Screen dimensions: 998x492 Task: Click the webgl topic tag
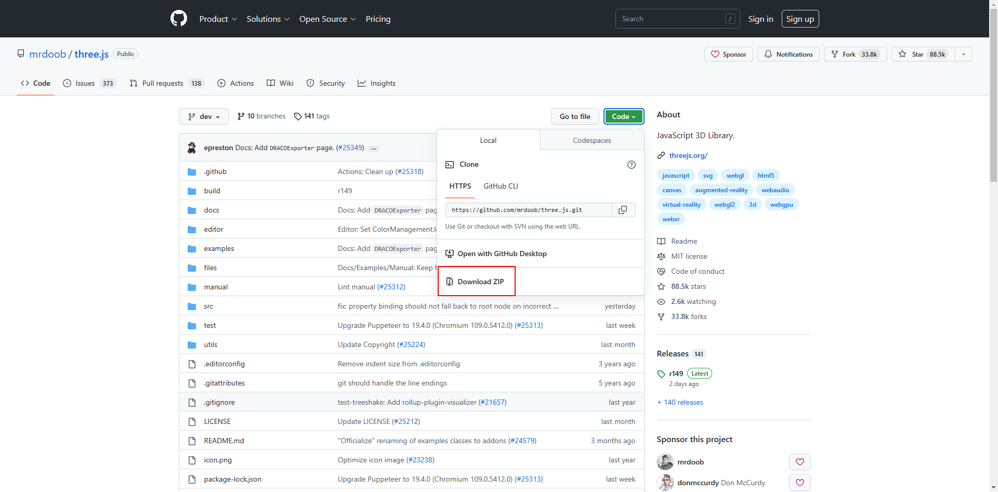tap(735, 176)
